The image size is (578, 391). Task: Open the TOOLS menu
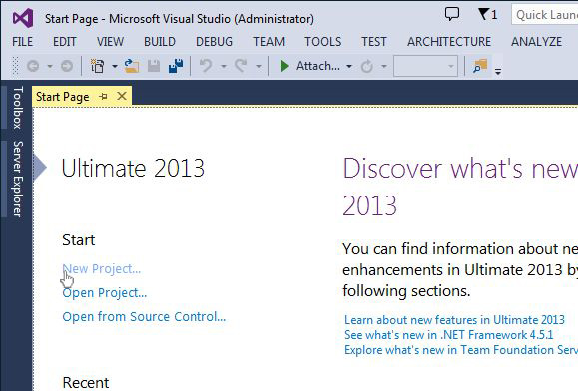pyautogui.click(x=322, y=42)
